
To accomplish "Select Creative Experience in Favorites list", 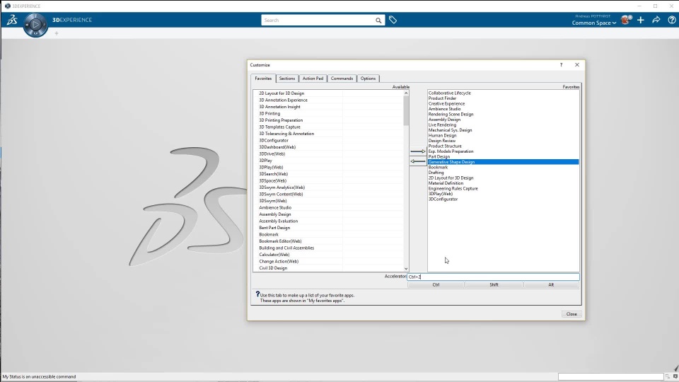I will [x=446, y=103].
